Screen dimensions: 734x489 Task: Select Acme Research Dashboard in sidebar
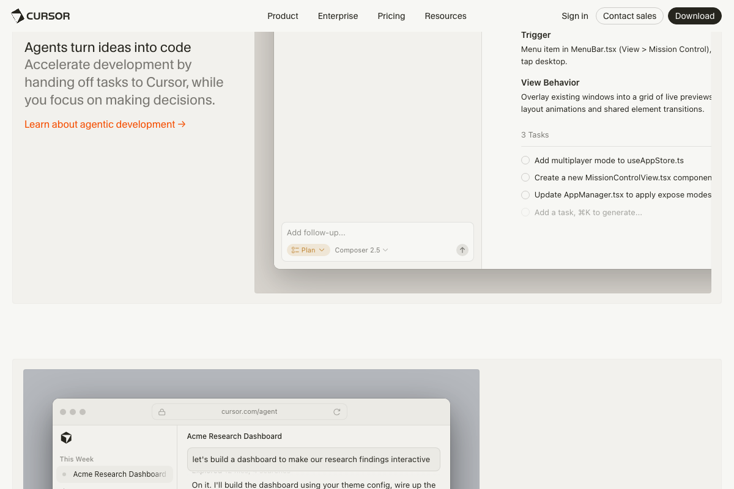tap(114, 474)
